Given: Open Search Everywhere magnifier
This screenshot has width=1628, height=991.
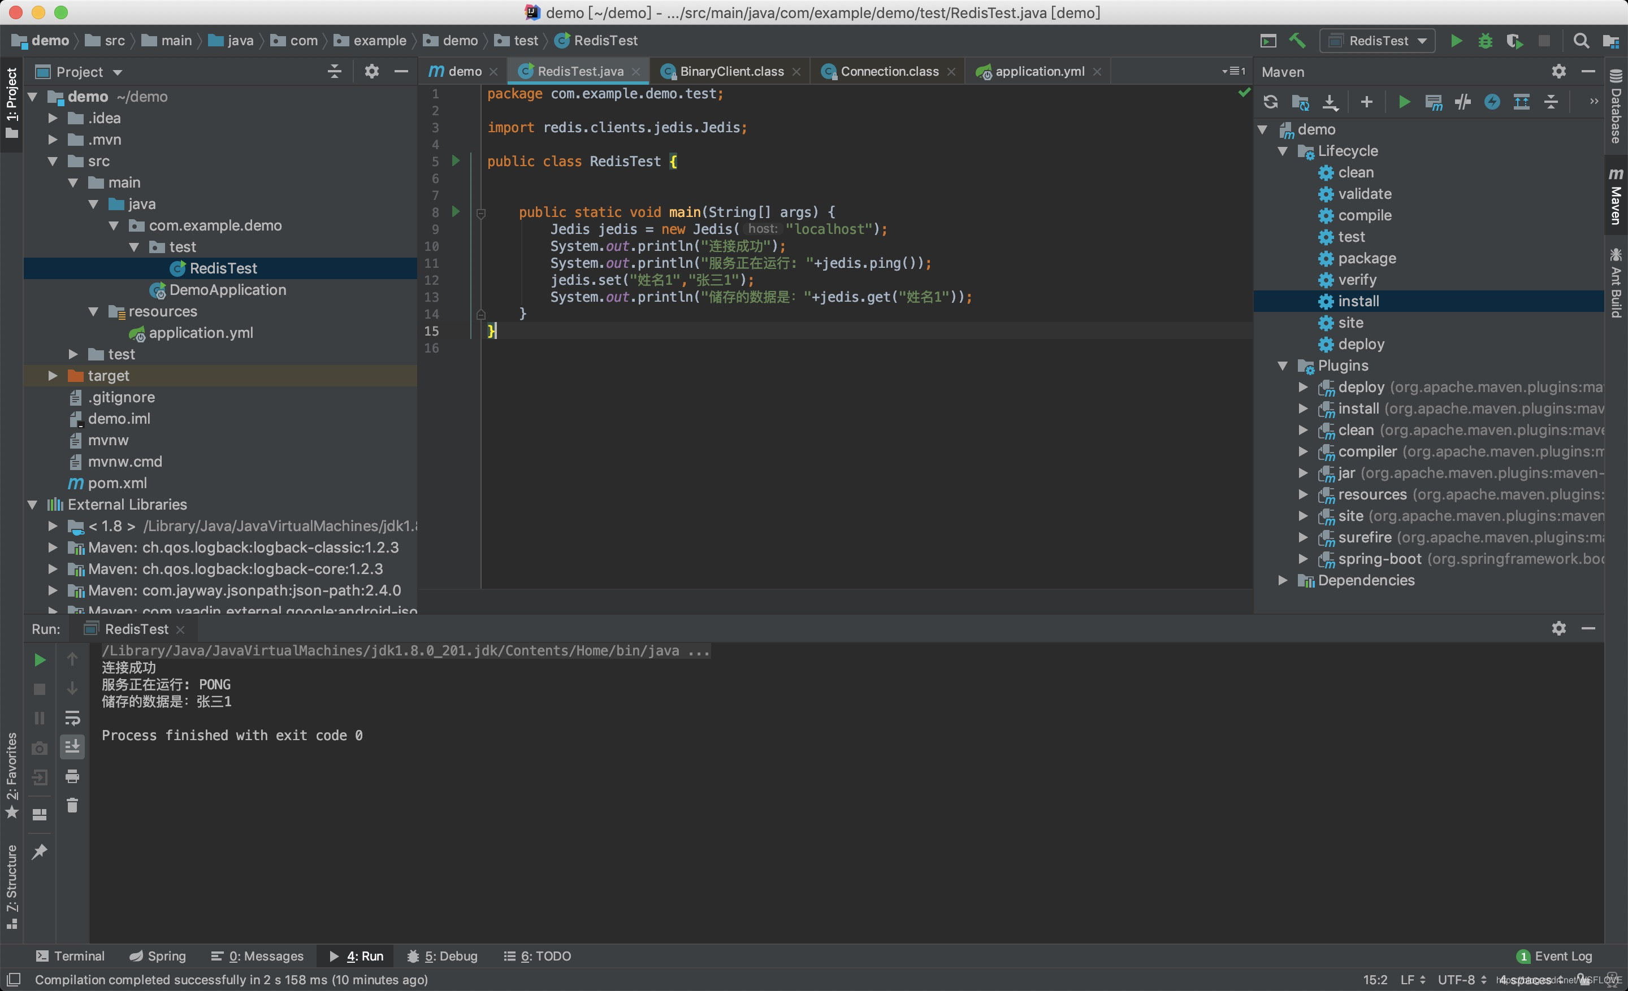Looking at the screenshot, I should [x=1581, y=41].
